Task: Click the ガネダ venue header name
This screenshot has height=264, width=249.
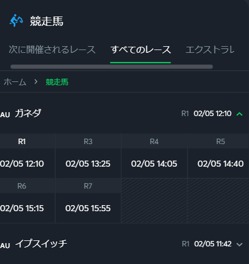Action: coord(28,113)
